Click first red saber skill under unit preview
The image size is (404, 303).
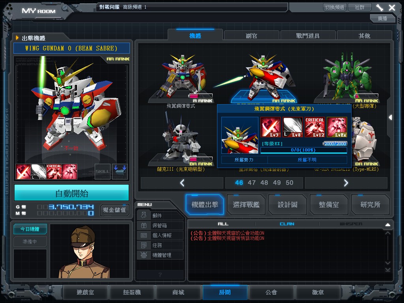23,171
